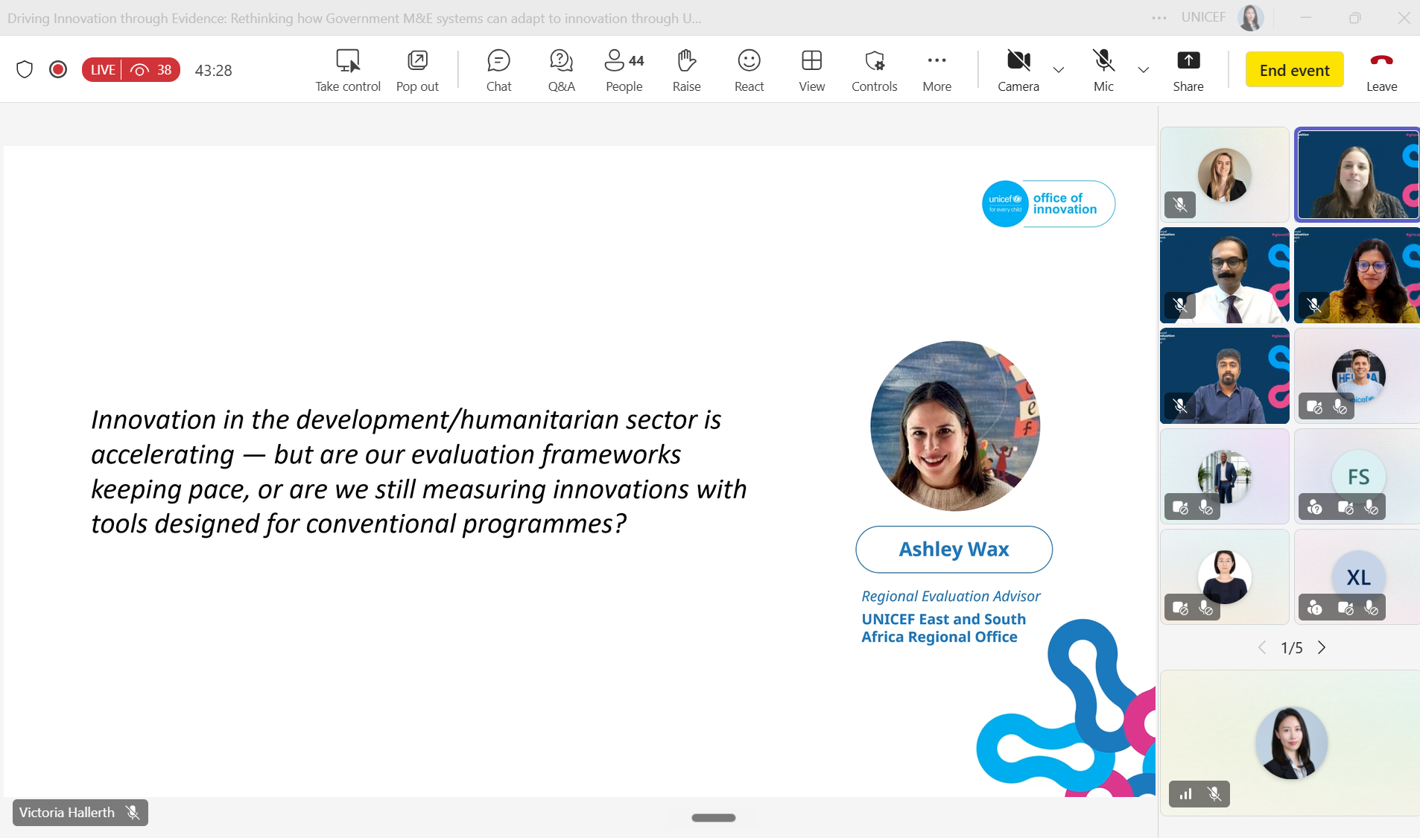Image resolution: width=1420 pixels, height=838 pixels.
Task: Select the large bottom participant tile
Action: coord(1290,743)
